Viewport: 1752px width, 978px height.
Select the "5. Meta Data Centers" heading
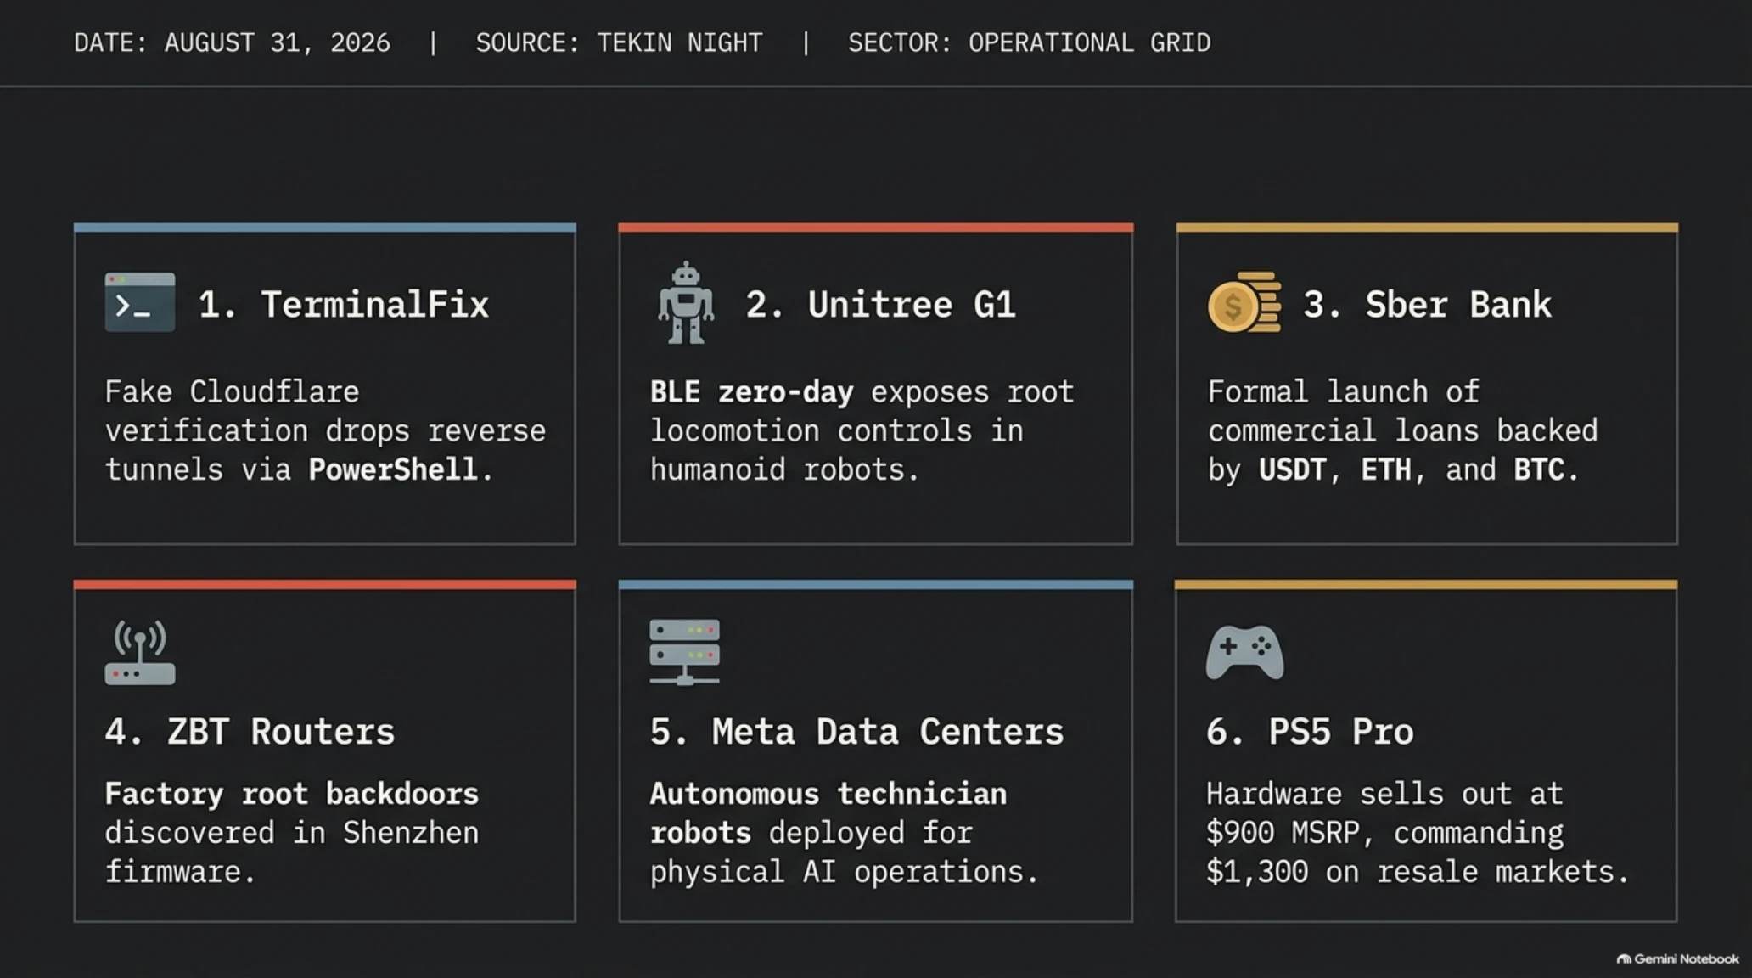click(x=856, y=732)
